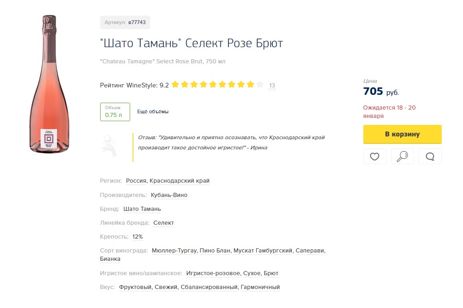Screen dimensions: 463x308
Task: Open the 13 reviews count link
Action: (x=272, y=86)
